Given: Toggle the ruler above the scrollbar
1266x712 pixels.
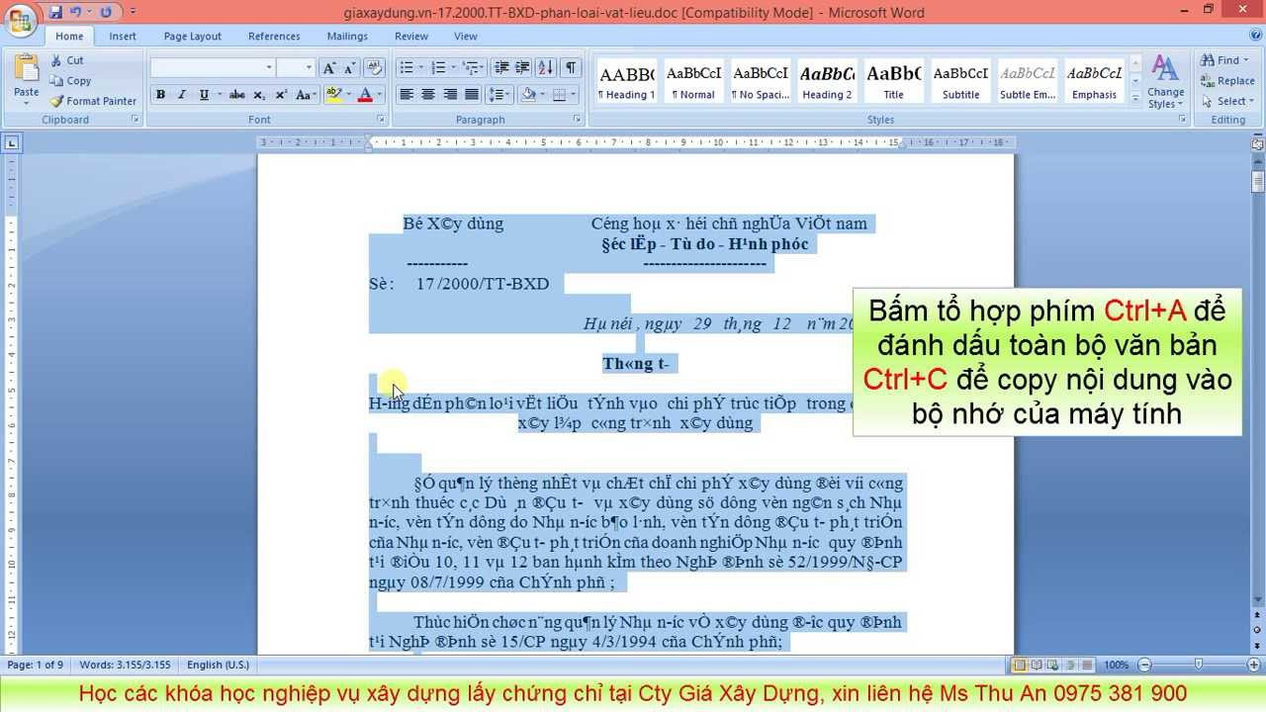Looking at the screenshot, I should 1257,144.
